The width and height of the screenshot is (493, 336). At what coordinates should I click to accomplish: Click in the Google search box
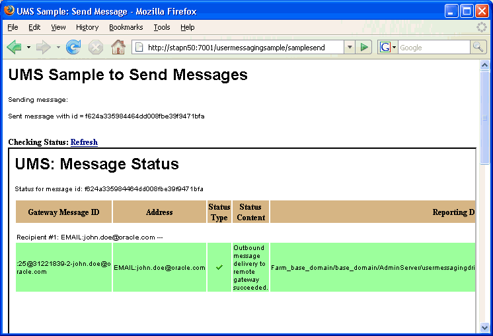pyautogui.click(x=434, y=48)
